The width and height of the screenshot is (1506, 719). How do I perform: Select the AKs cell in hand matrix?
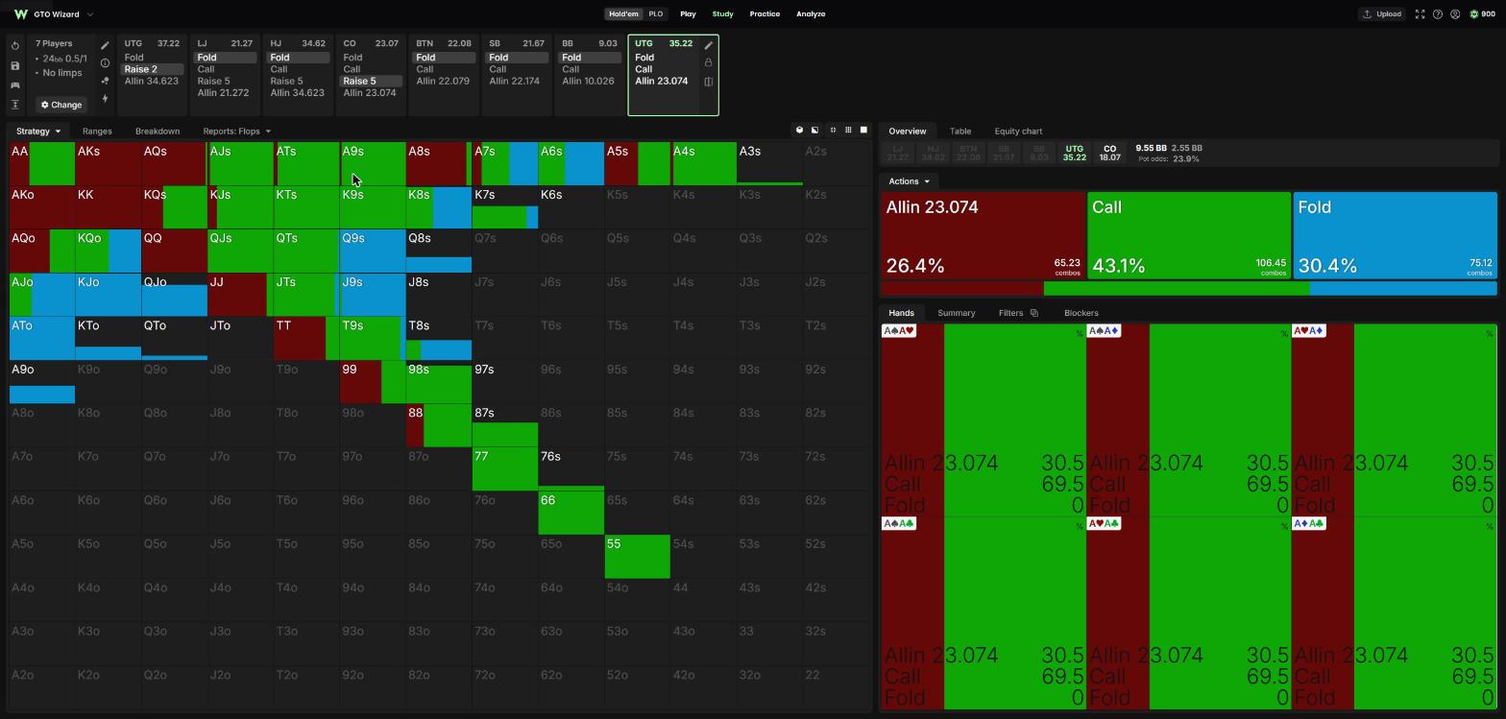coord(109,164)
